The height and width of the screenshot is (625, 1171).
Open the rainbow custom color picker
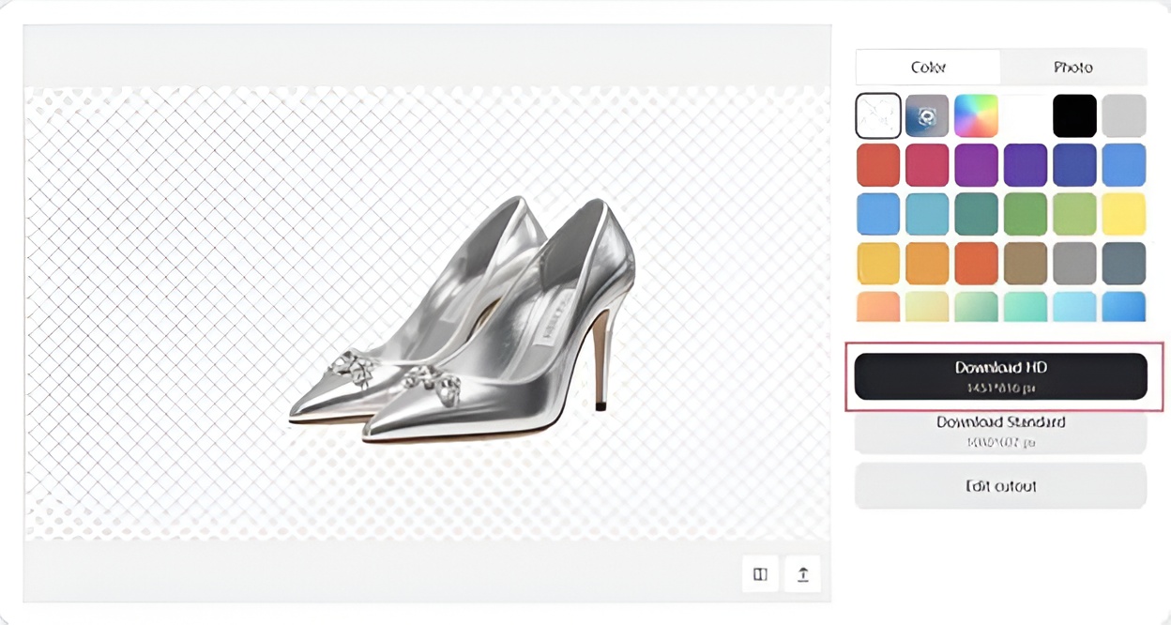976,116
